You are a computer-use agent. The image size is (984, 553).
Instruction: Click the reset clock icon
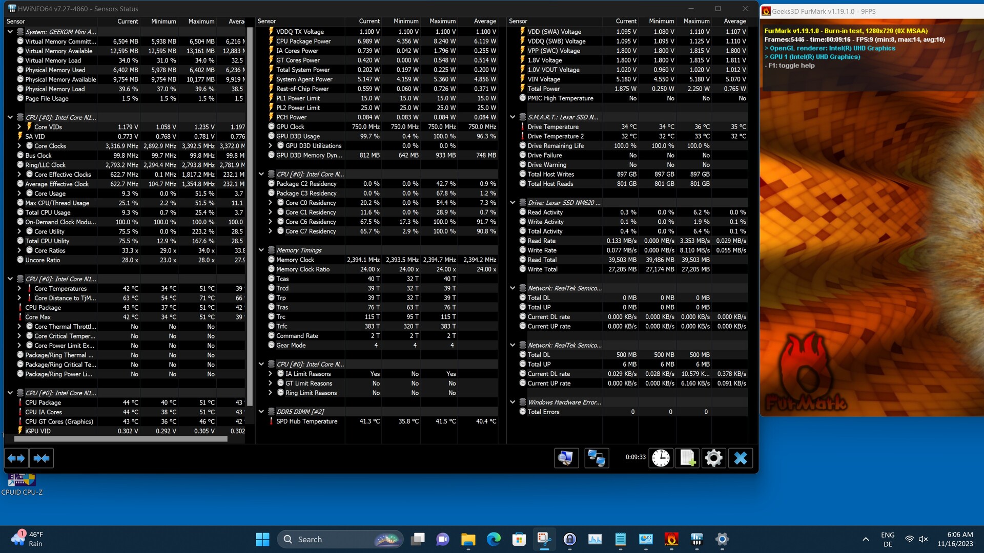click(x=661, y=458)
